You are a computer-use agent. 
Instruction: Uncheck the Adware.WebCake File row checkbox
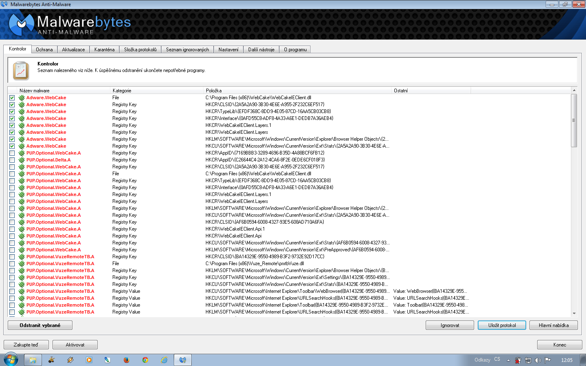point(12,98)
